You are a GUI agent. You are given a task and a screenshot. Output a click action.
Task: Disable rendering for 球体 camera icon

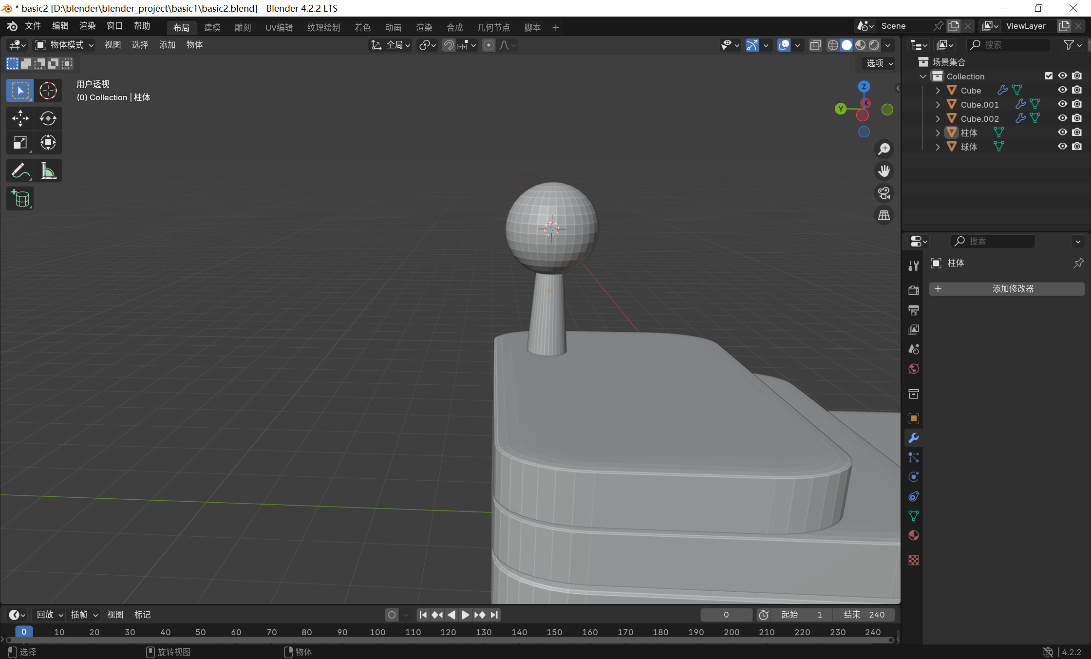[1077, 147]
